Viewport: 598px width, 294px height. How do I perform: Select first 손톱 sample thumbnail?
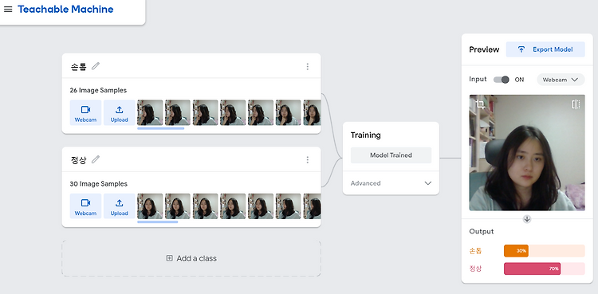click(150, 113)
